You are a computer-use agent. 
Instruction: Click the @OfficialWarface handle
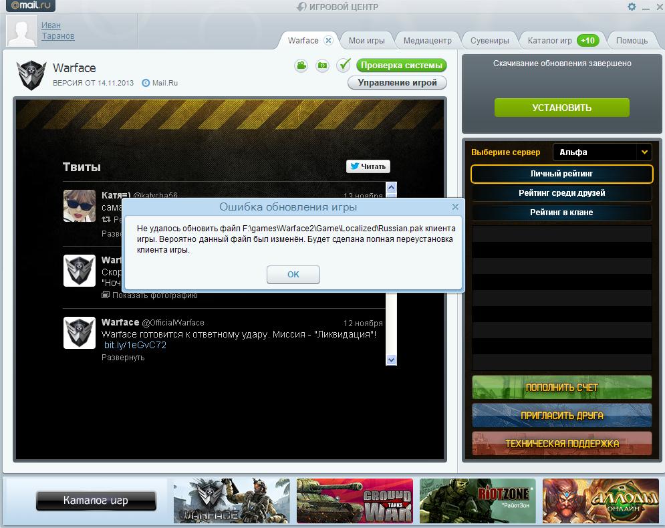pos(173,323)
